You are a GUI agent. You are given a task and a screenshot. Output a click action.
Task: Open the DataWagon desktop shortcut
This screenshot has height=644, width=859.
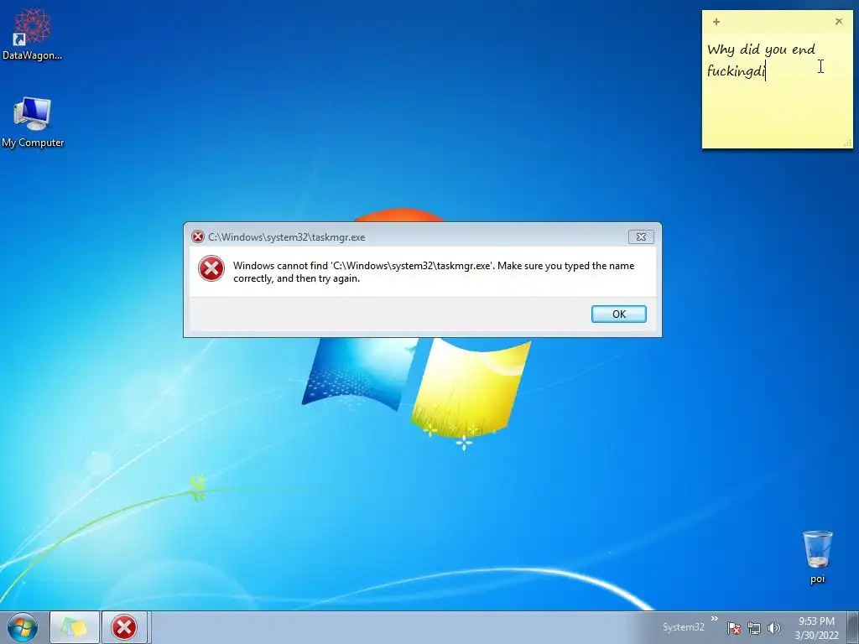click(33, 34)
